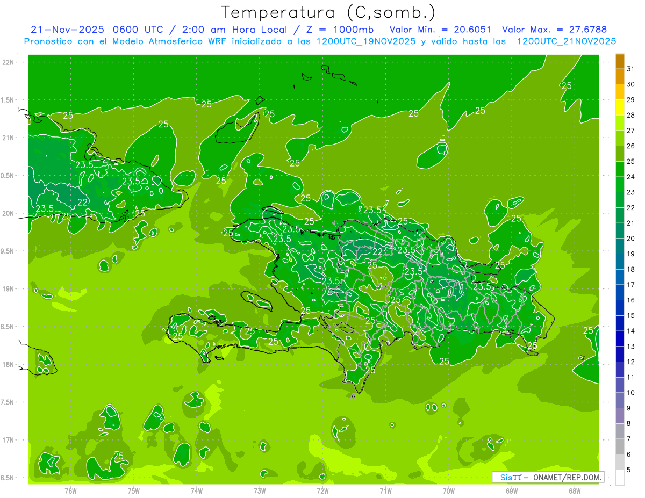Click the '9.5N' latitude axis label
Screen dimensions: 645x498
click(8, 251)
